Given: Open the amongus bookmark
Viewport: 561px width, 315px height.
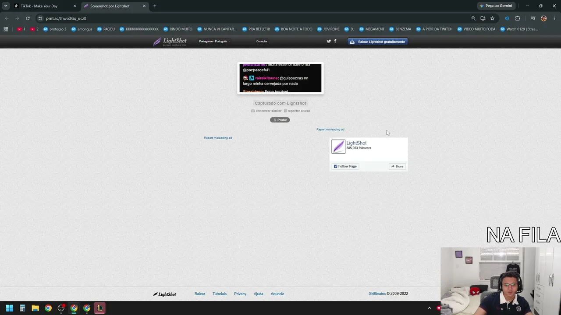Looking at the screenshot, I should pos(82,29).
